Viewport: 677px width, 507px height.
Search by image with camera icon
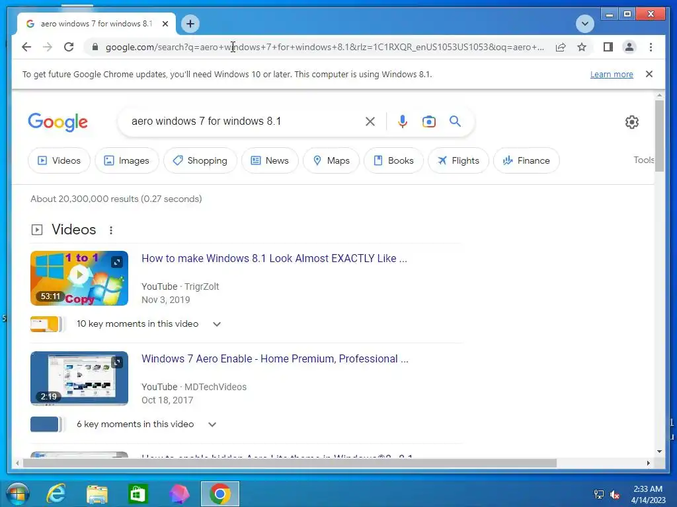[x=428, y=121]
